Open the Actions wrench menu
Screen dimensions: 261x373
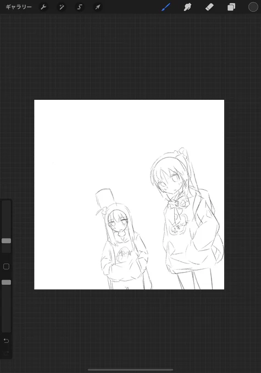[x=43, y=7]
